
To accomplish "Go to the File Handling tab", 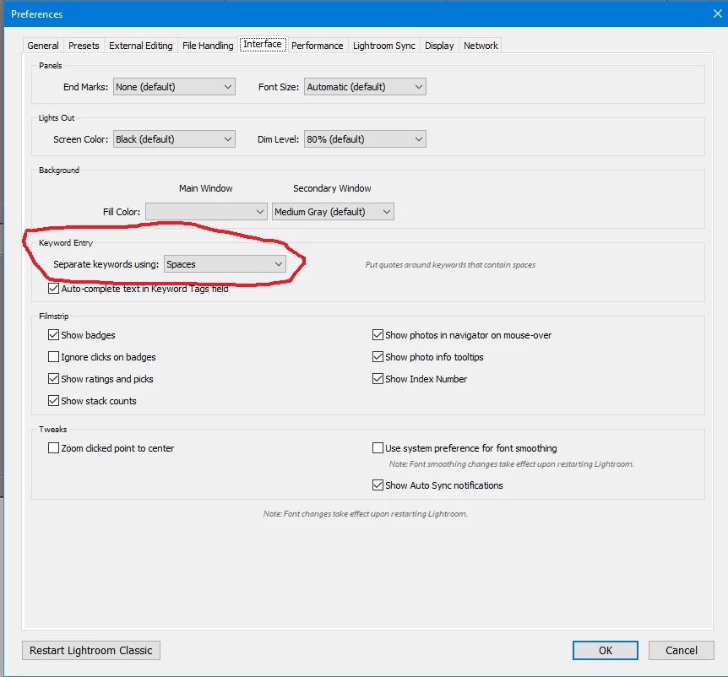I will (x=208, y=46).
